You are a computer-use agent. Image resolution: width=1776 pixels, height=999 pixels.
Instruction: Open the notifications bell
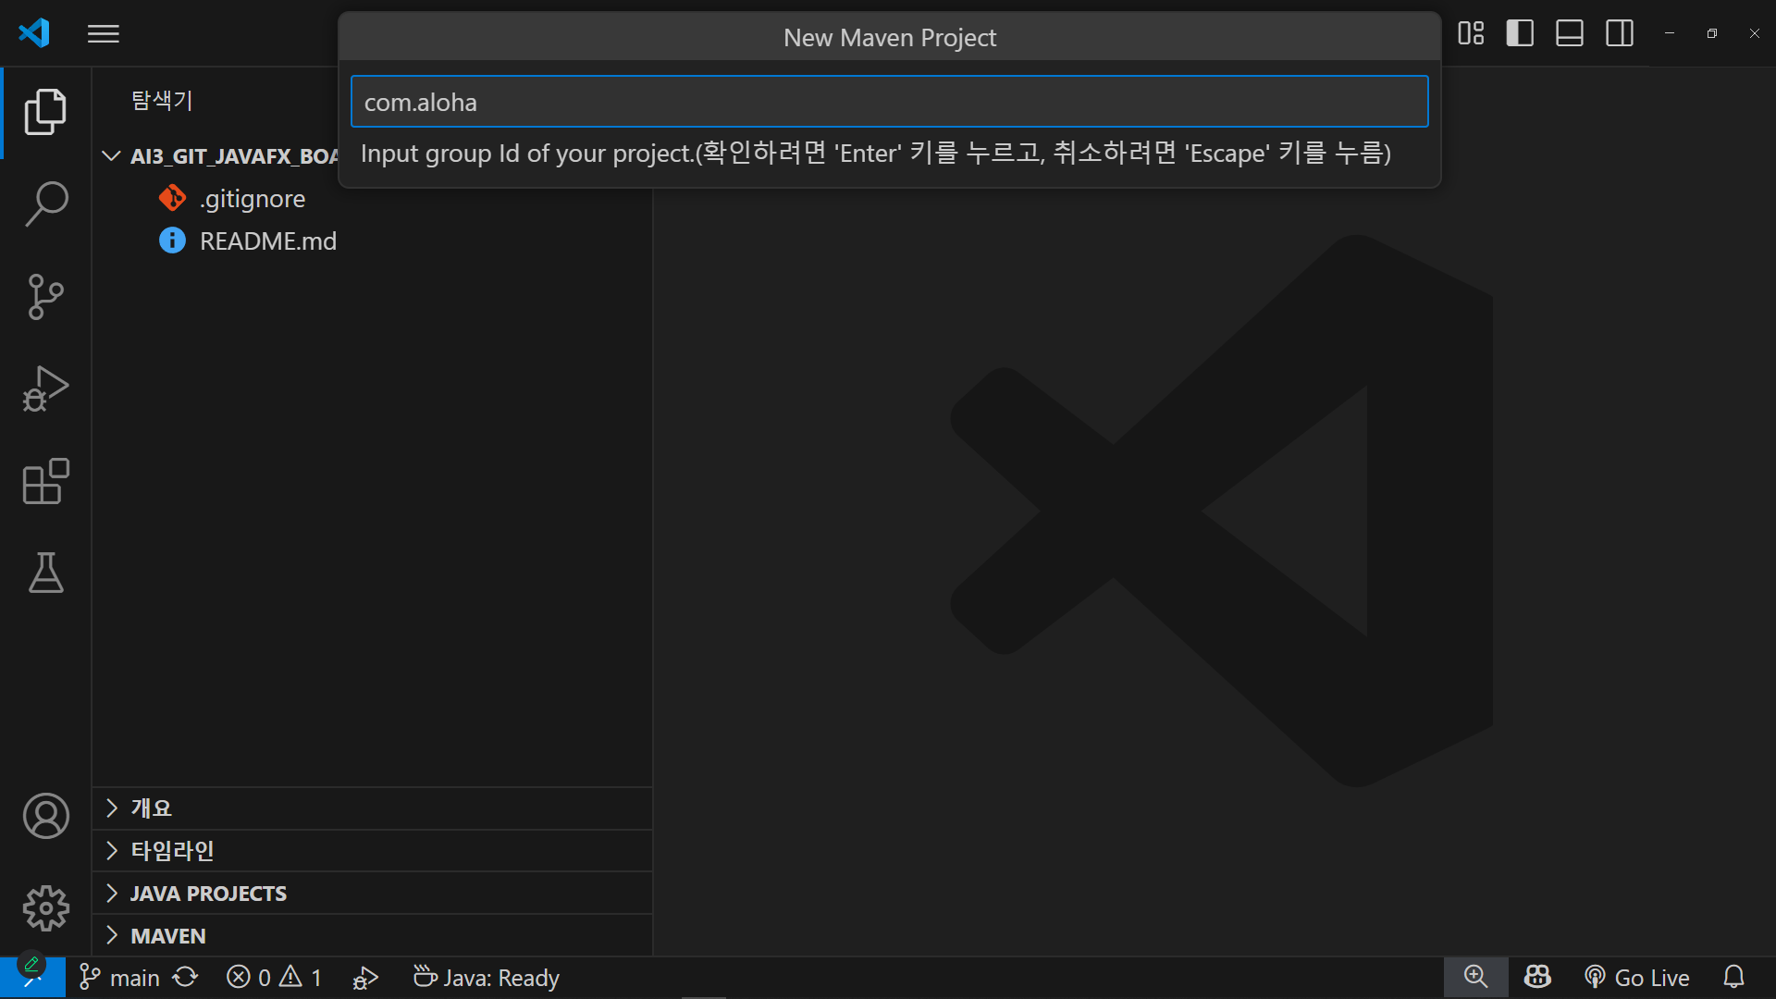1734,978
